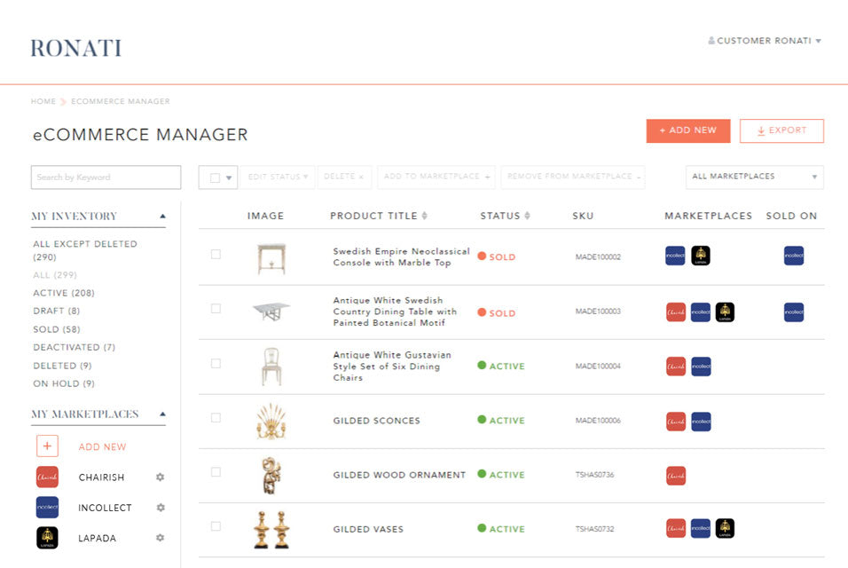The image size is (848, 568).
Task: Filter inventory by Deactivated (7)
Action: tap(75, 347)
